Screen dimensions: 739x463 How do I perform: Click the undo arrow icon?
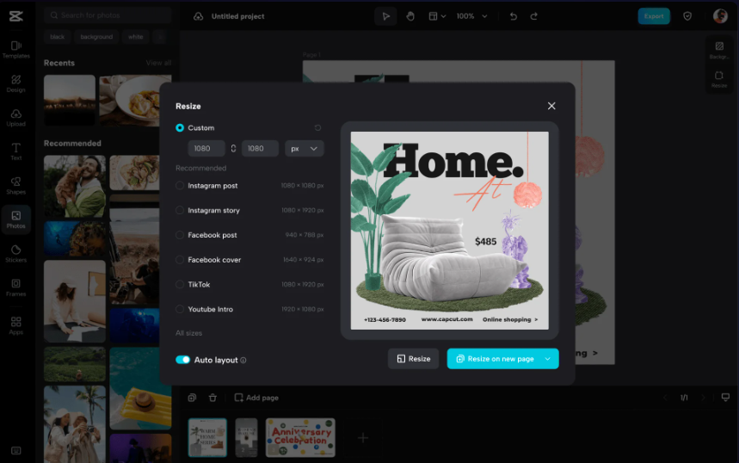pyautogui.click(x=514, y=16)
